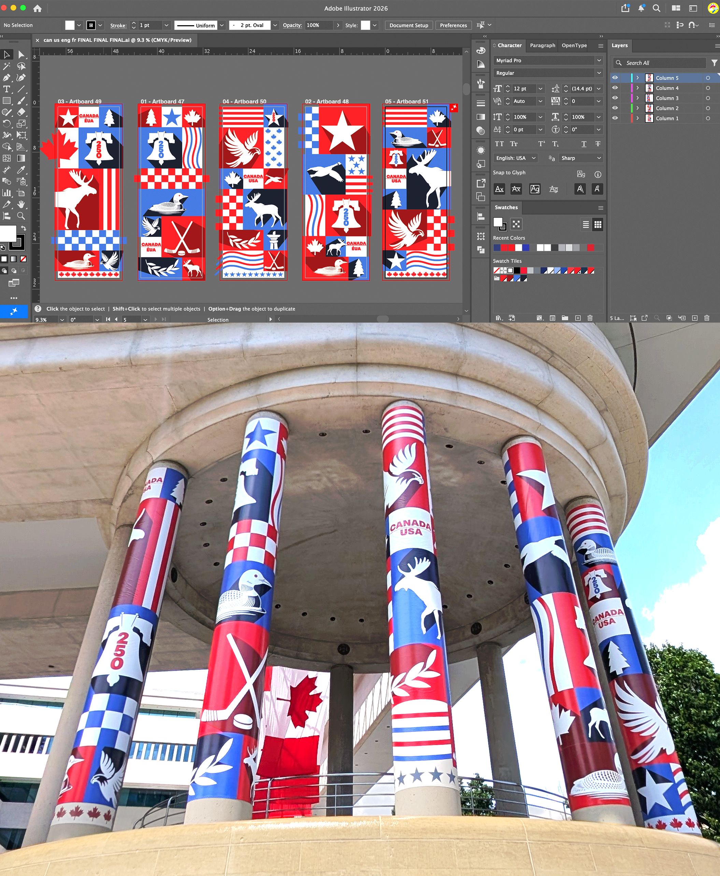The width and height of the screenshot is (720, 876).
Task: Select the Free Transform tool
Action: tap(21, 135)
